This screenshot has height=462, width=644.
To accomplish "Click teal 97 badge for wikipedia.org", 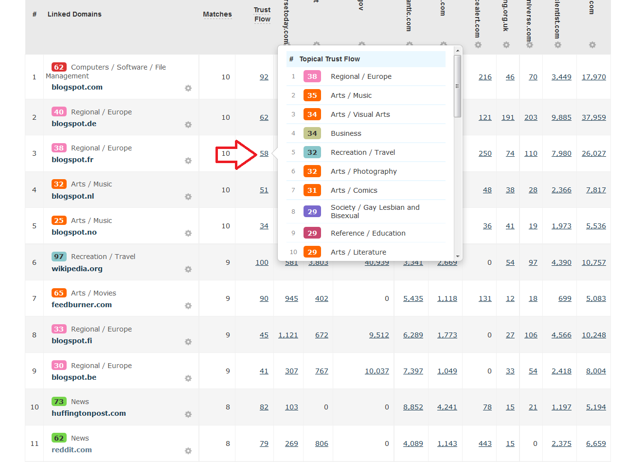I will coord(59,257).
